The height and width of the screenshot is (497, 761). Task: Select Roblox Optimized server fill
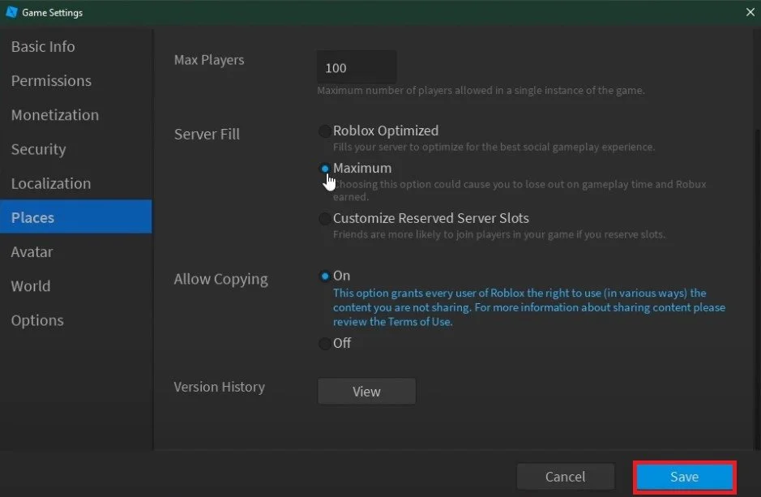[325, 131]
